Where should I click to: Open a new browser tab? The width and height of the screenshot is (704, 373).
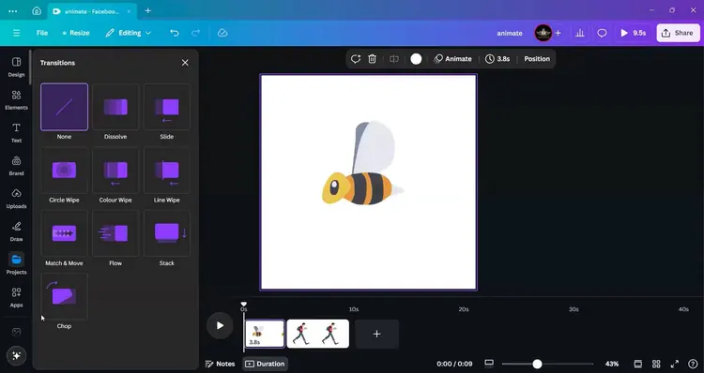(x=147, y=10)
